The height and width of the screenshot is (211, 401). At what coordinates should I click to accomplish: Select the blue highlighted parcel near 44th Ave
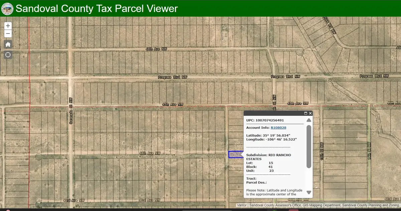(235, 155)
